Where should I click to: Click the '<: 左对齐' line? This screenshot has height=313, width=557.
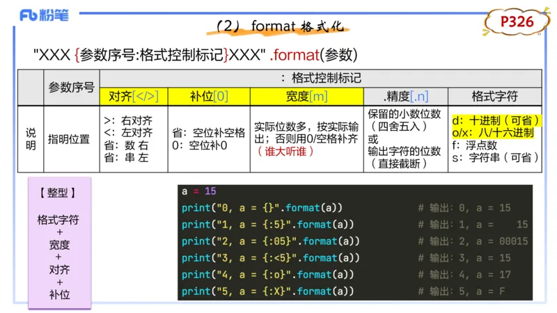(128, 133)
